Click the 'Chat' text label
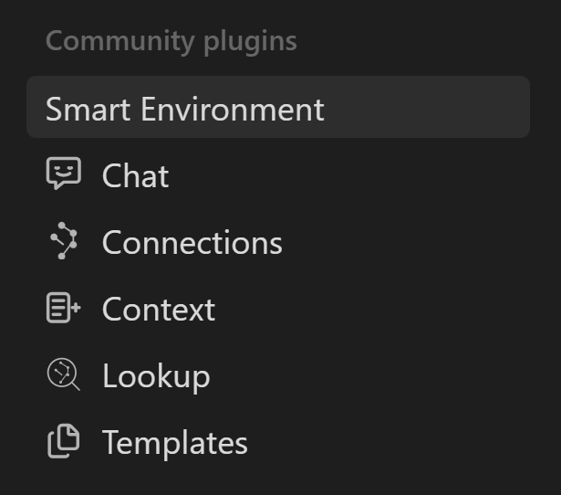Image resolution: width=561 pixels, height=495 pixels. [135, 175]
